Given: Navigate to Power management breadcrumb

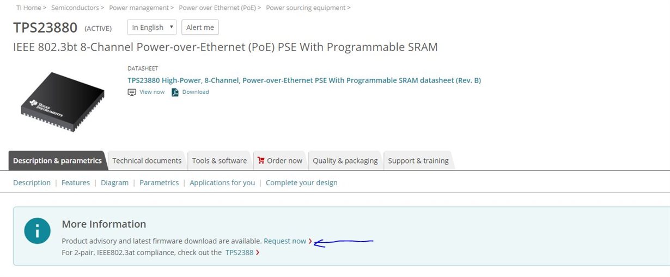Looking at the screenshot, I should (x=139, y=8).
